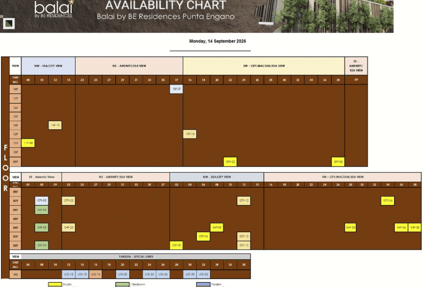Click the 18F floor label
This screenshot has height=287, width=425.
pos(15,89)
